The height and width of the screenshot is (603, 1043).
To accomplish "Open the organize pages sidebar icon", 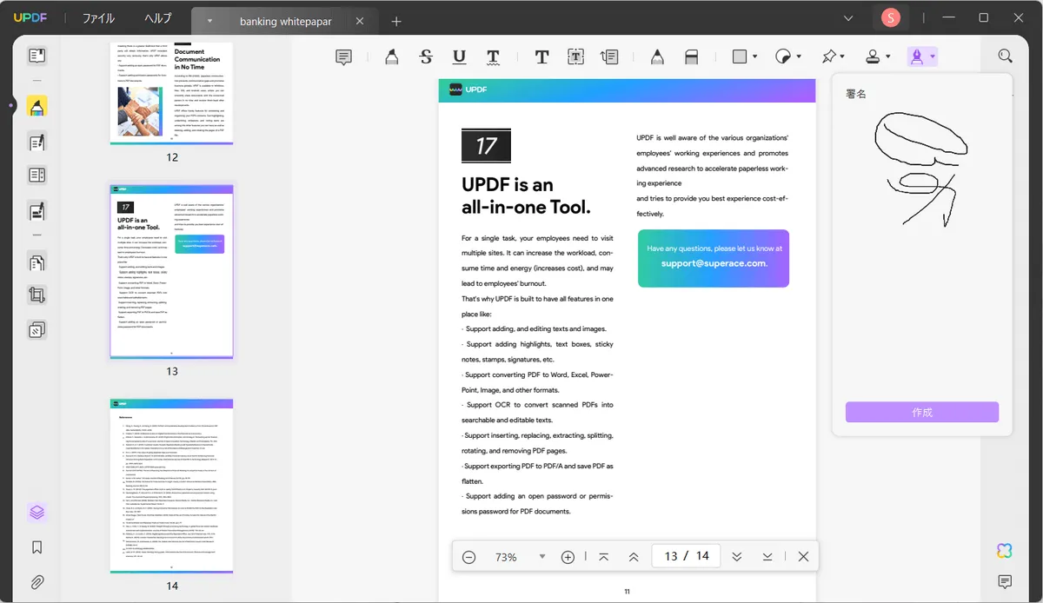I will click(37, 262).
